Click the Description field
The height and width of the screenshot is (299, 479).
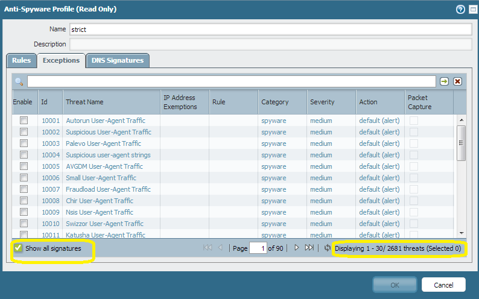pyautogui.click(x=271, y=44)
